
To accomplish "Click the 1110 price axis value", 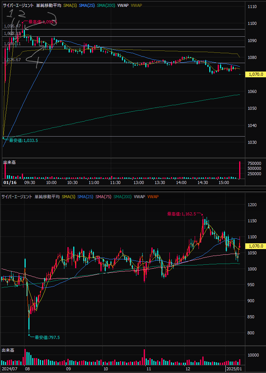I will [252, 7].
